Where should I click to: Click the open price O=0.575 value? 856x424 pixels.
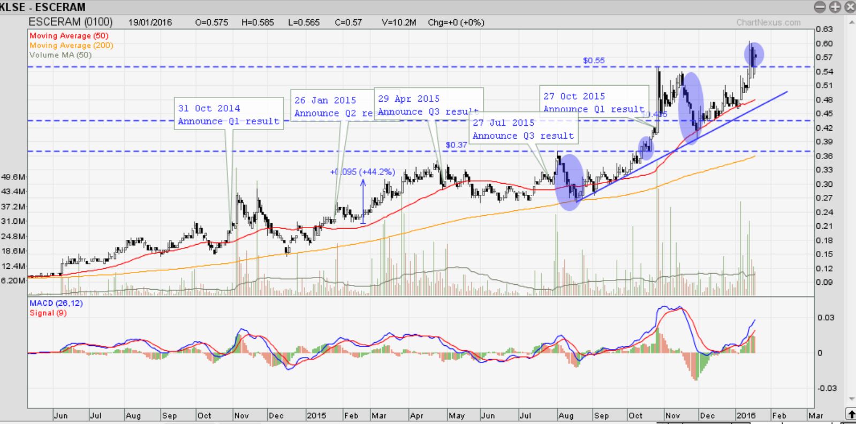coord(211,22)
